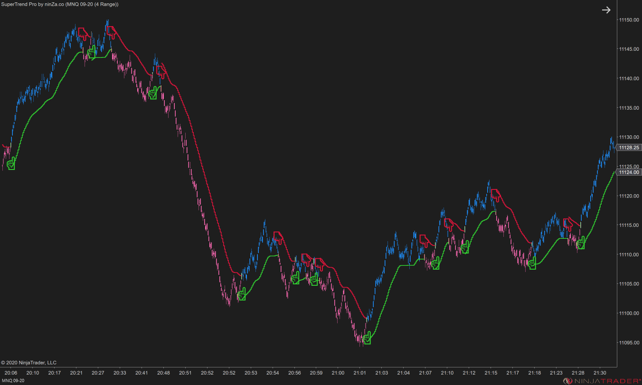Select the red thumbs-down signal above 20:54

tap(278, 238)
